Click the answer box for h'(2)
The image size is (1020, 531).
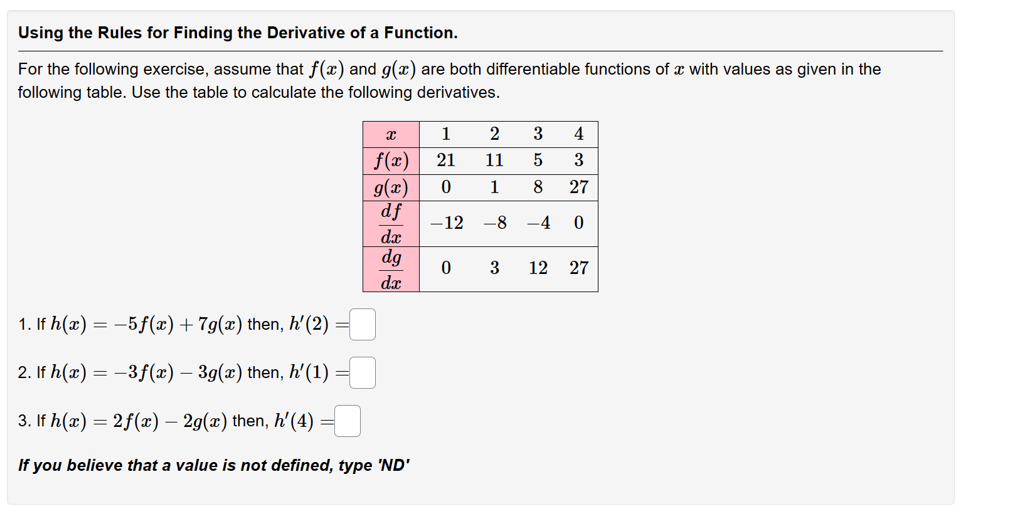(x=362, y=324)
